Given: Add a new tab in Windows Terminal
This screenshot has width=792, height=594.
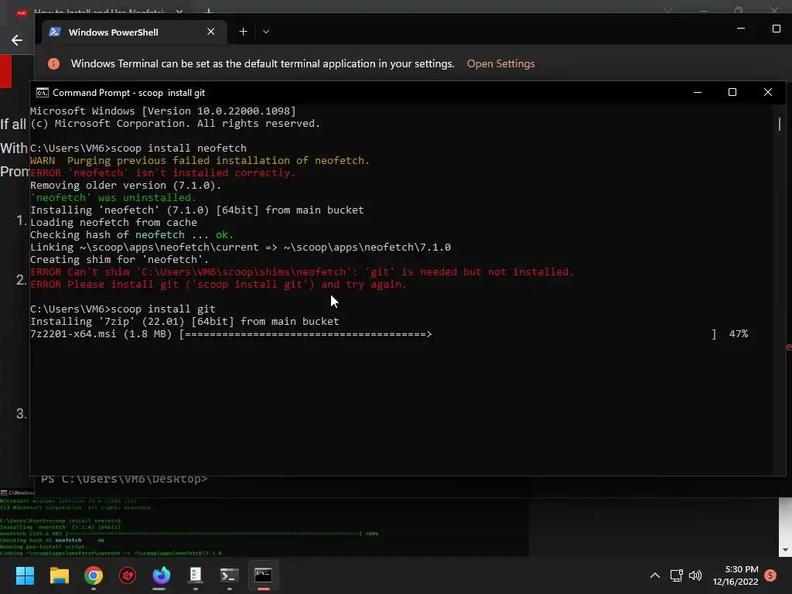Looking at the screenshot, I should coord(243,32).
